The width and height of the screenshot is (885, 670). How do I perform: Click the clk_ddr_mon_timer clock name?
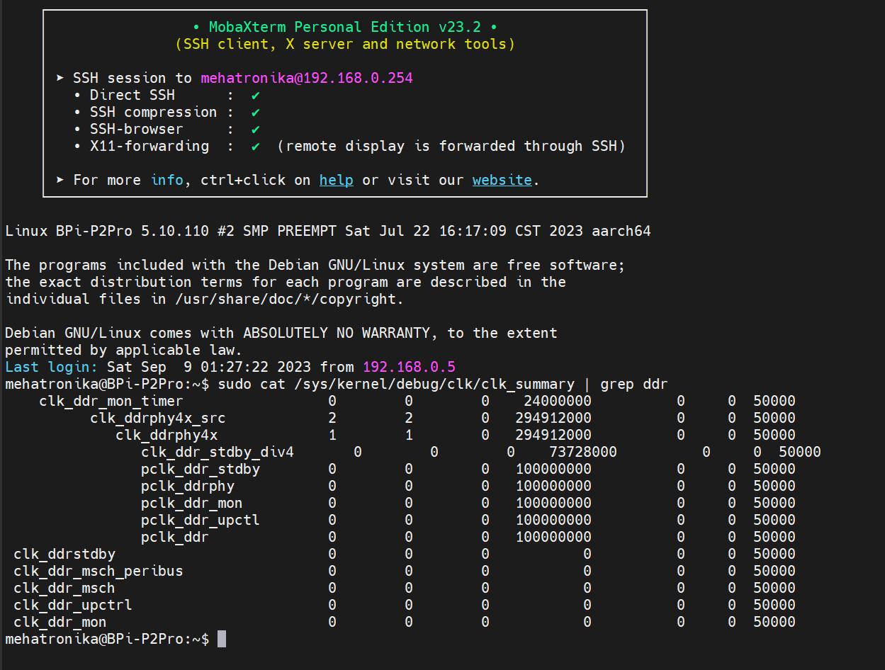[x=111, y=401]
